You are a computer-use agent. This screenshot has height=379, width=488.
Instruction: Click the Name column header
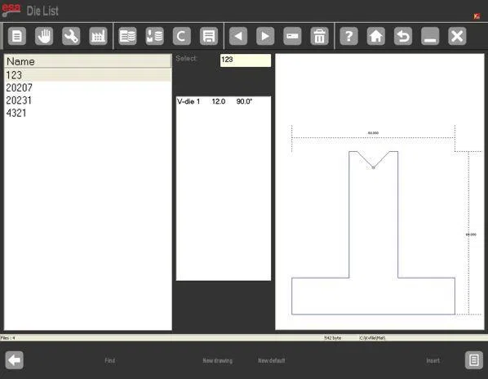88,61
